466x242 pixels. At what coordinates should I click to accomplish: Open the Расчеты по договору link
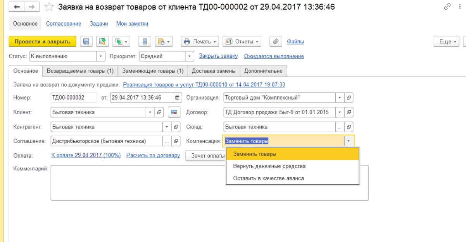[153, 155]
